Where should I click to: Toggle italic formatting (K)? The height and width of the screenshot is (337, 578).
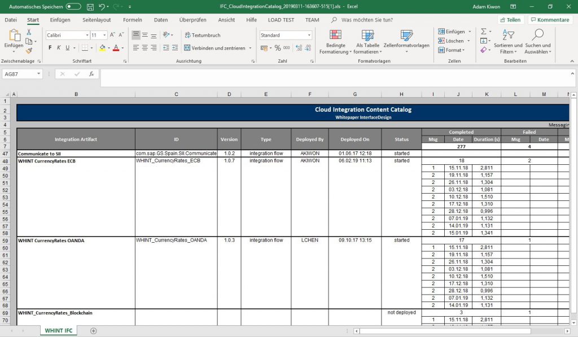[x=59, y=48]
